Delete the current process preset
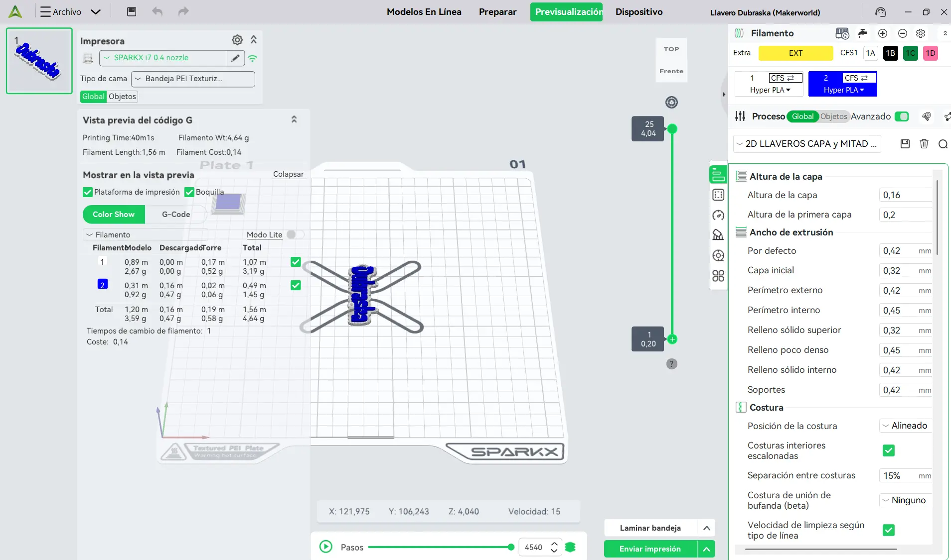Image resolution: width=951 pixels, height=560 pixels. [924, 144]
